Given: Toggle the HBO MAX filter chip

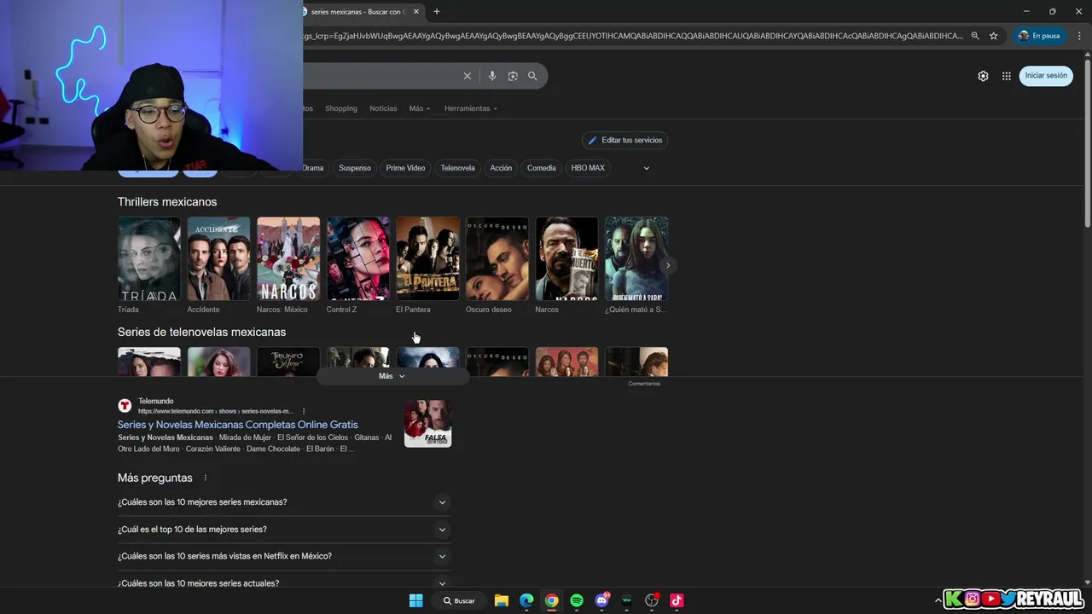Looking at the screenshot, I should (588, 168).
